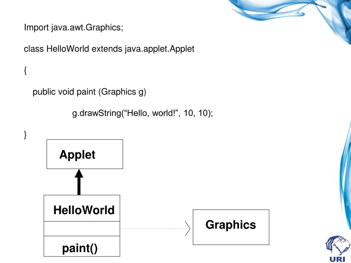Screen dimensions: 351x263
Task: Select the HelloWorld class name box
Action: point(82,208)
